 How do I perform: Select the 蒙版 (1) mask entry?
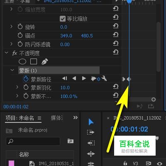point(59,70)
